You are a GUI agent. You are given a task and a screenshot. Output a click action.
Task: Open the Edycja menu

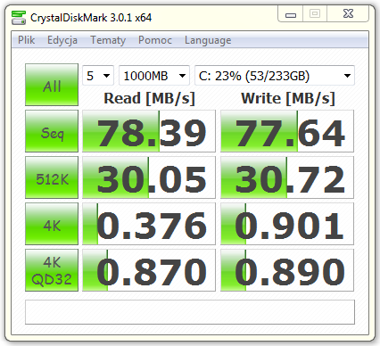(62, 40)
